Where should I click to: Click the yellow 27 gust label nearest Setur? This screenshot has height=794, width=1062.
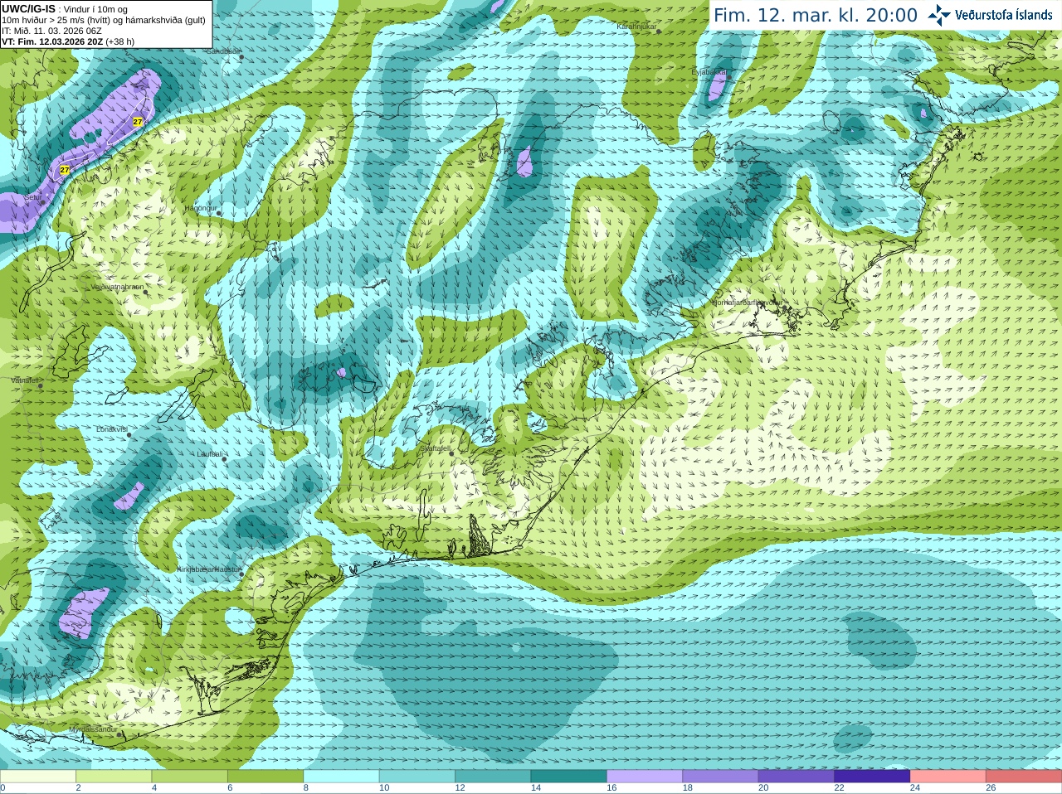64,170
